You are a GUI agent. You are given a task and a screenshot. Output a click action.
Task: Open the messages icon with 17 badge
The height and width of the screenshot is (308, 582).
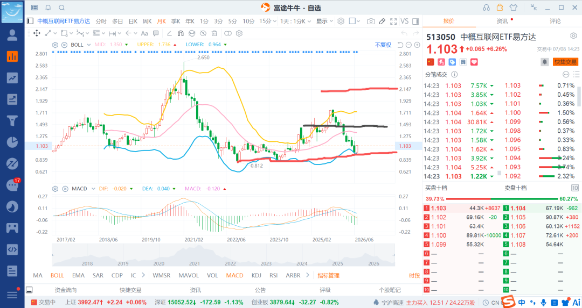pyautogui.click(x=13, y=184)
